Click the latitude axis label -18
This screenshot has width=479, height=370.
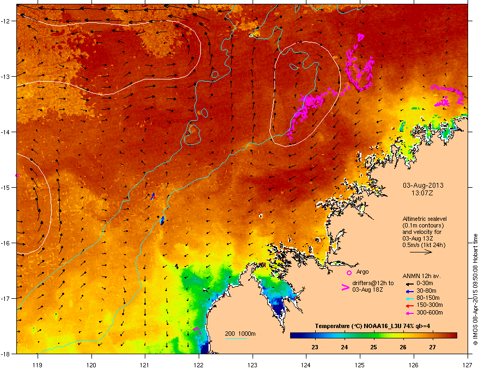(x=5, y=354)
